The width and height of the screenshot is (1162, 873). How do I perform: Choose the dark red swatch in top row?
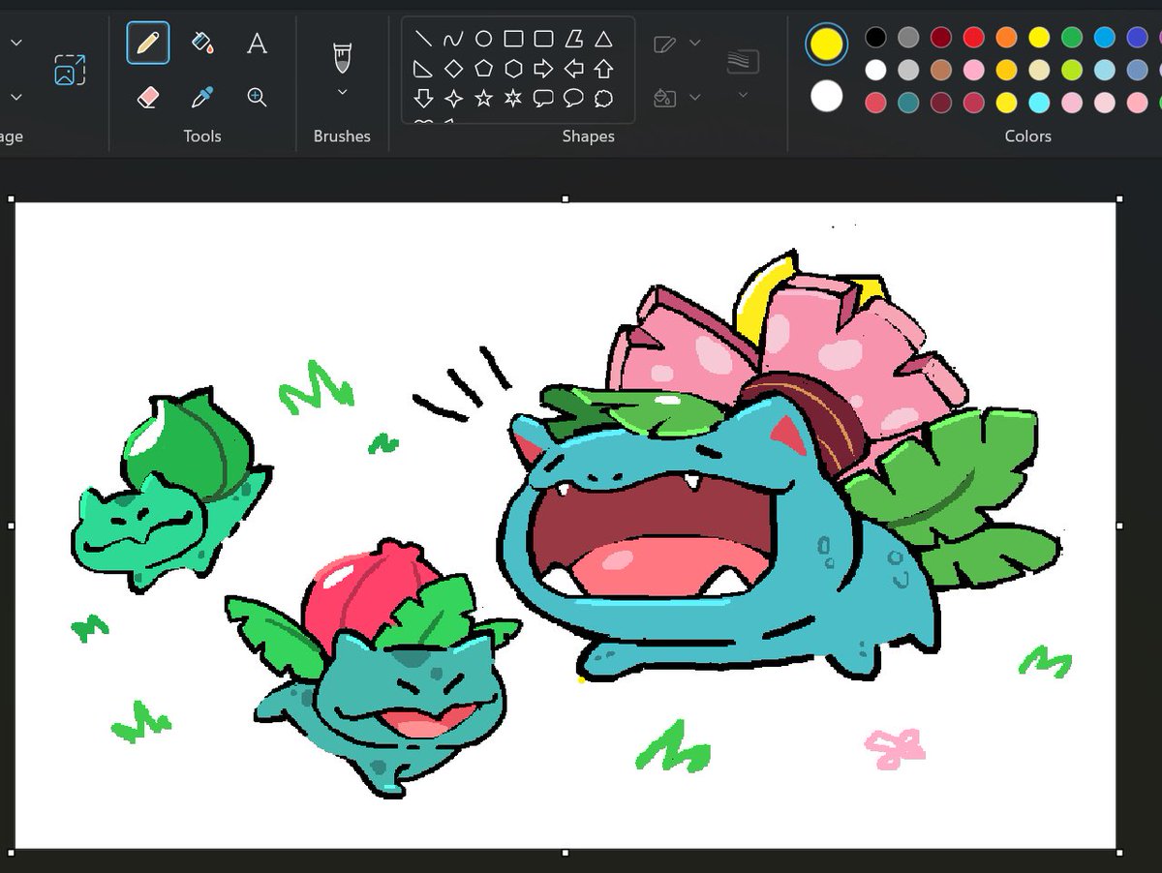(x=941, y=38)
